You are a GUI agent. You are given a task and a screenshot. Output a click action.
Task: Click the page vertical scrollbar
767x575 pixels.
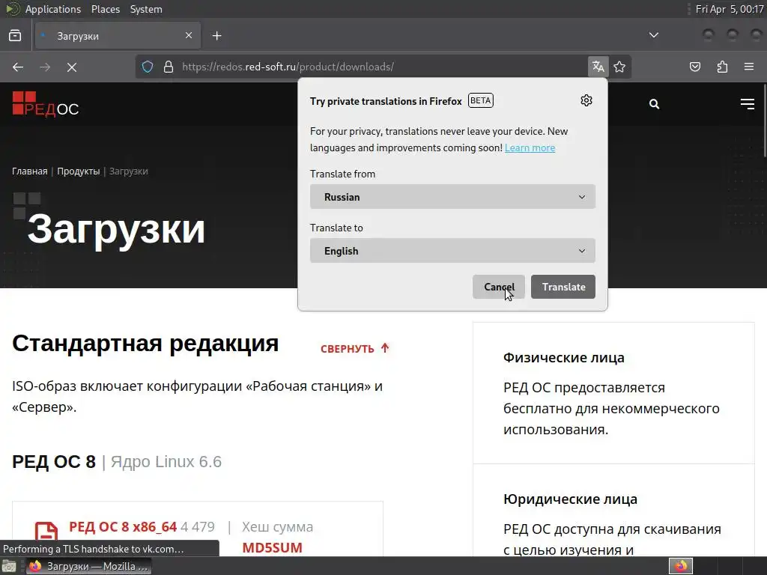click(764, 120)
